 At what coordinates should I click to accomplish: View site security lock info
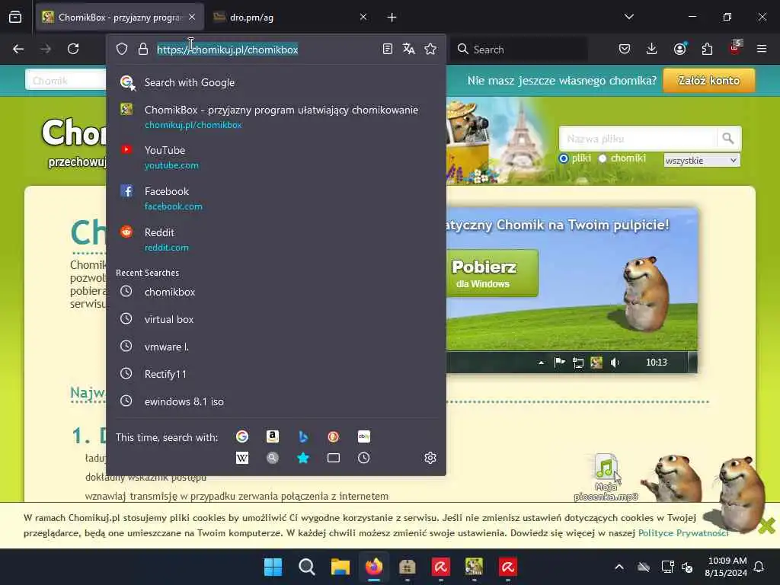coord(143,49)
